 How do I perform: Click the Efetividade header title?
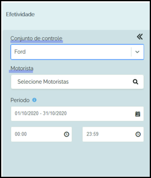[x=20, y=14]
